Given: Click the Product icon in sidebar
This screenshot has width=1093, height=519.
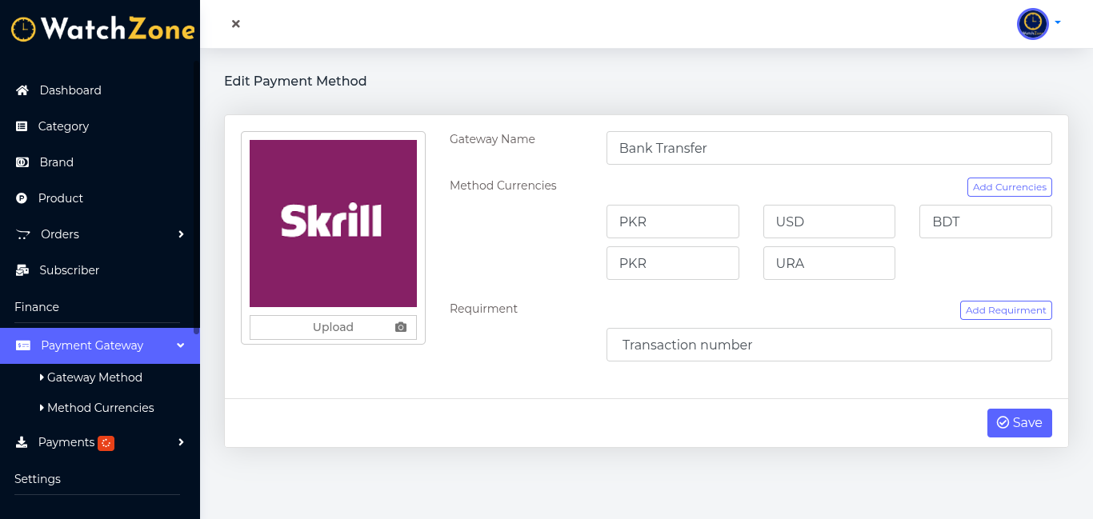Looking at the screenshot, I should point(22,198).
